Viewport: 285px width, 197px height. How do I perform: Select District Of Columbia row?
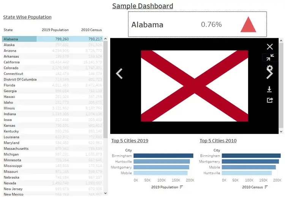(52, 80)
